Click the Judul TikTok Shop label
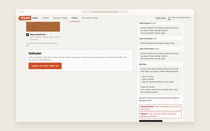210x131 pixels. click(146, 49)
